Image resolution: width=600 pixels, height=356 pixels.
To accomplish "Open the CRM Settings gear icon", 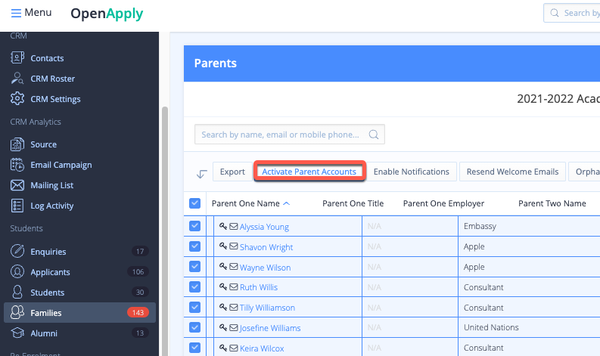I will click(x=18, y=99).
